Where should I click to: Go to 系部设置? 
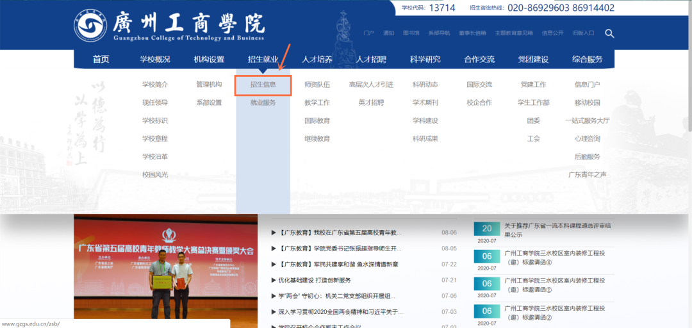[x=209, y=103]
